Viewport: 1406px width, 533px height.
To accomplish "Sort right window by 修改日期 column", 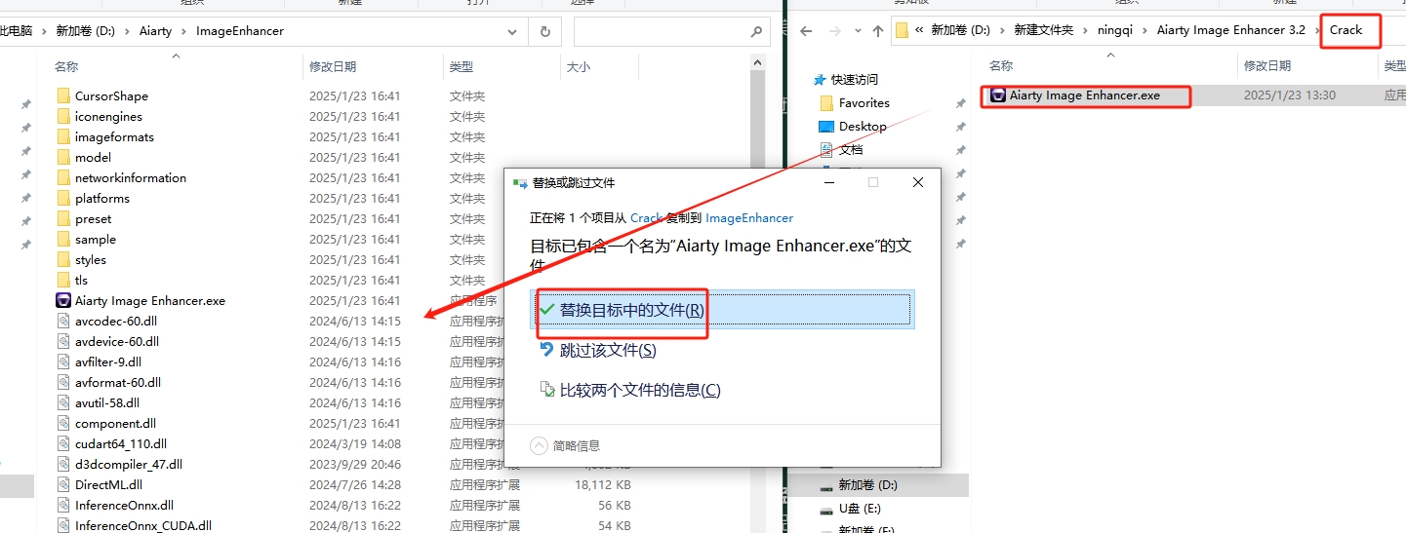I will [x=1267, y=66].
